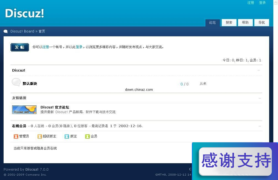The image size is (278, 180).
Task: Collapse the 友情链接 section
Action: point(260,98)
